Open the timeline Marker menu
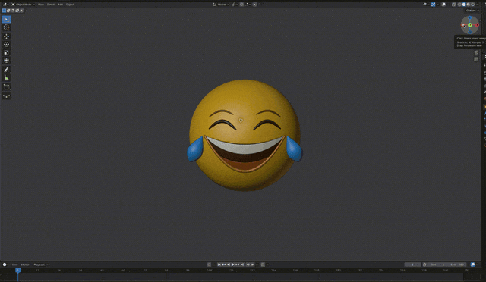Image resolution: width=486 pixels, height=282 pixels. coord(25,265)
